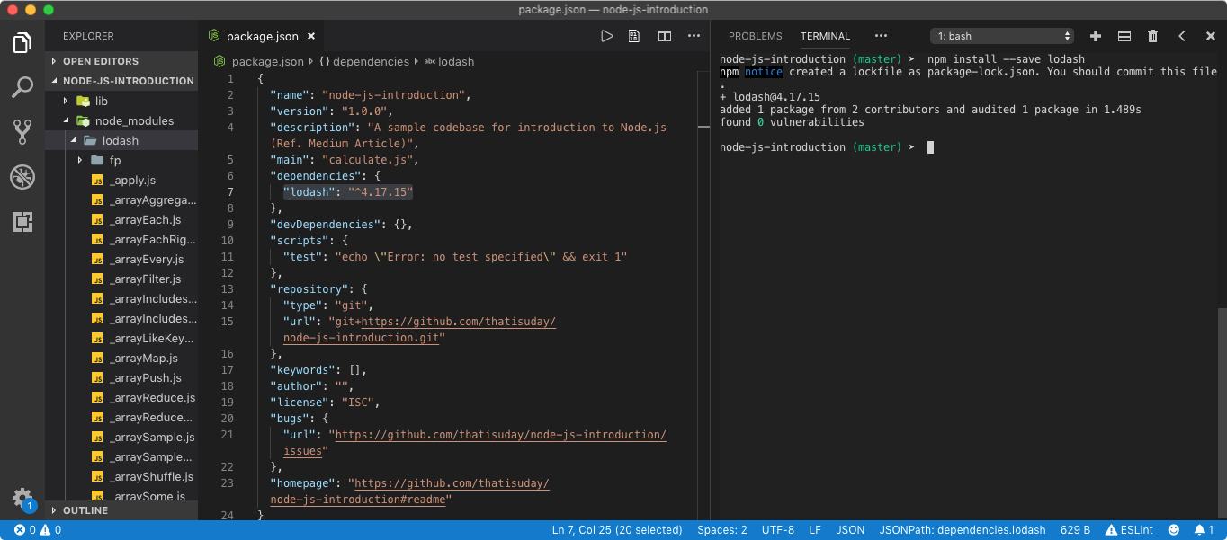Viewport: 1227px width, 540px height.
Task: Expand the Open Editors section
Action: [121, 61]
